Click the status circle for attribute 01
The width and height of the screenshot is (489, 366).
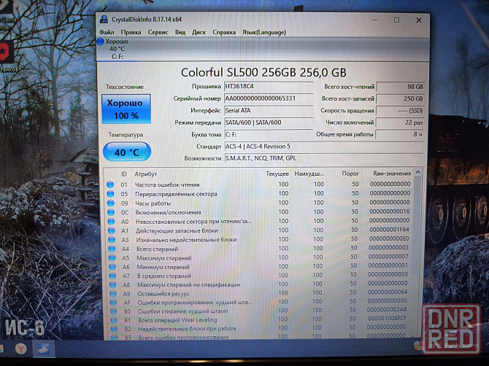(x=110, y=184)
